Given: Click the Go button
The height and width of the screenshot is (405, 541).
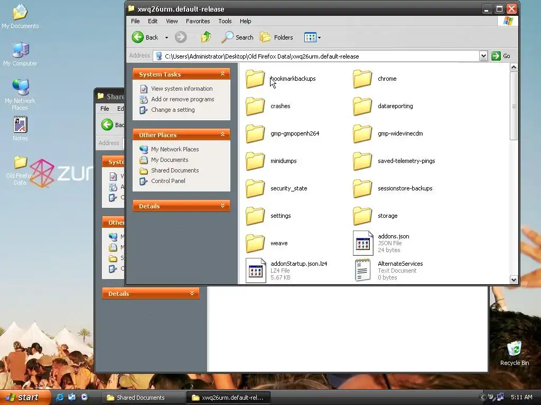Looking at the screenshot, I should [501, 56].
